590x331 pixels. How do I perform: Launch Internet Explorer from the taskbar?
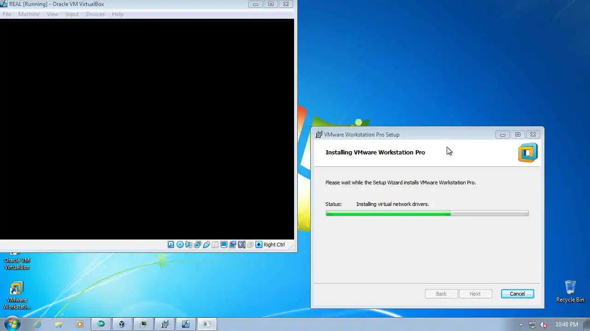pos(37,324)
